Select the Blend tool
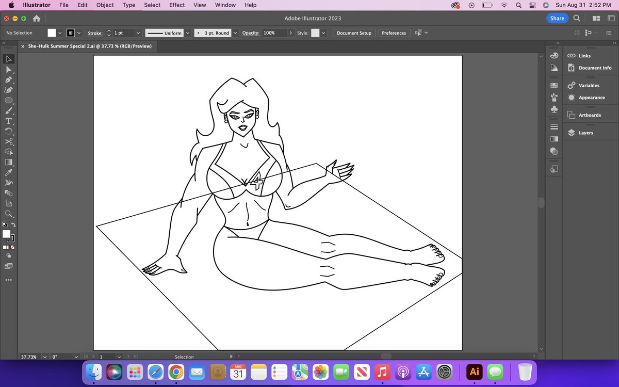Image resolution: width=619 pixels, height=387 pixels. 8,193
